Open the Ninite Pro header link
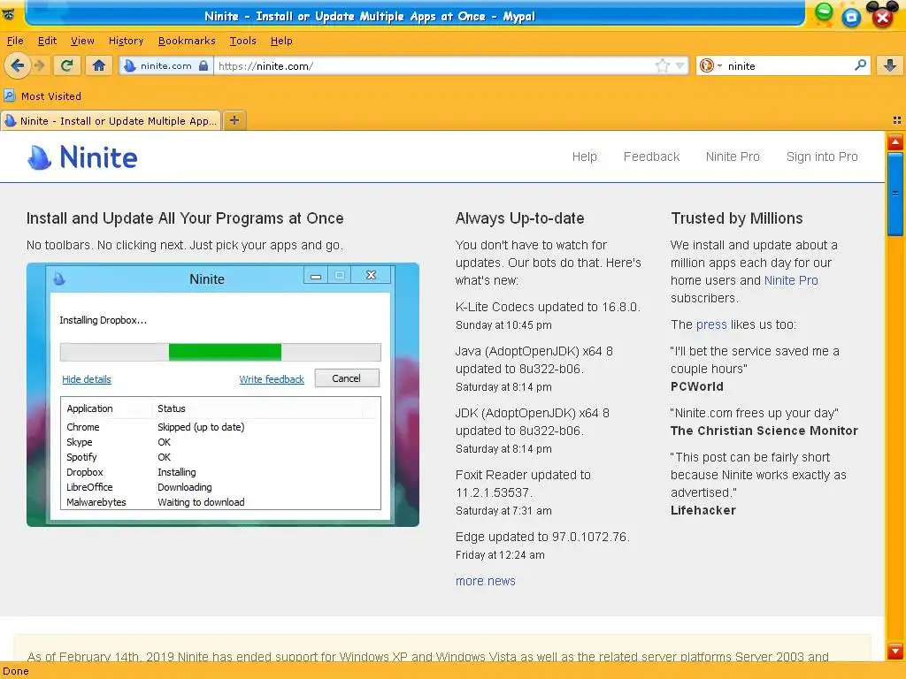 (x=733, y=156)
